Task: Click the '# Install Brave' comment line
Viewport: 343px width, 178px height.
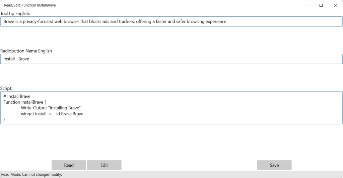Action: (17, 96)
